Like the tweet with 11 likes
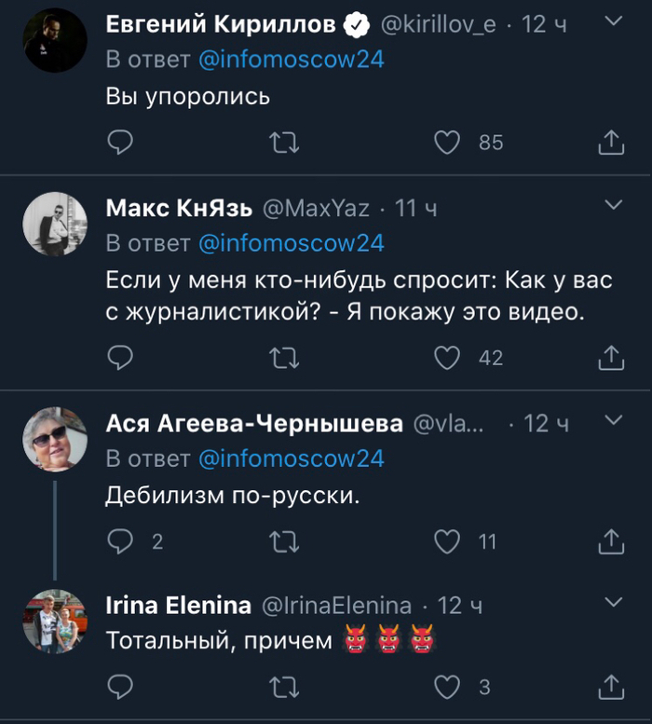 click(x=448, y=540)
